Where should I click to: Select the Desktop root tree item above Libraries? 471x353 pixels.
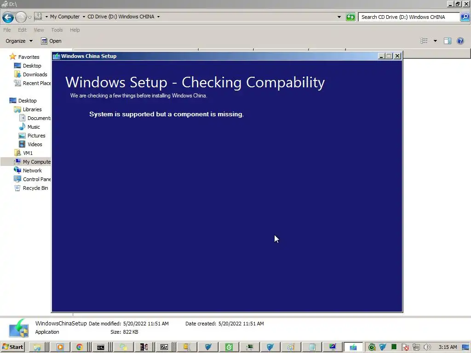click(27, 101)
